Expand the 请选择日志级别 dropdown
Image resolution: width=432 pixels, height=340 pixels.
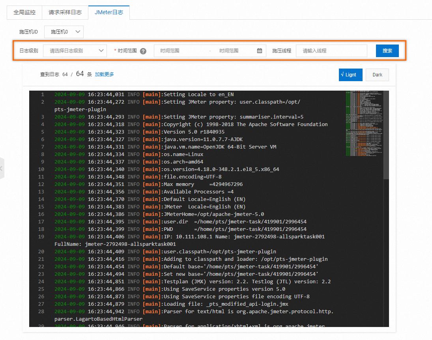click(x=75, y=51)
